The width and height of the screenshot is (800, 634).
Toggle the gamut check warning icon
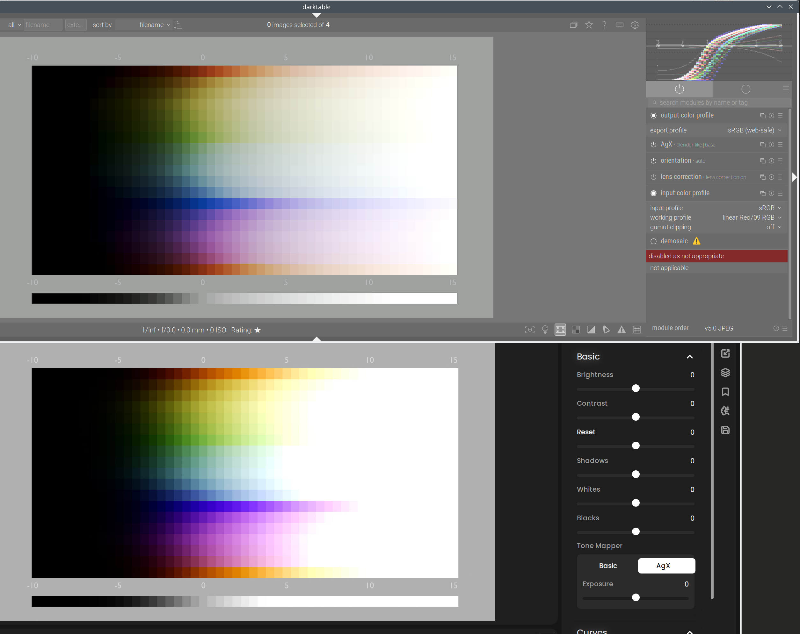tap(622, 330)
